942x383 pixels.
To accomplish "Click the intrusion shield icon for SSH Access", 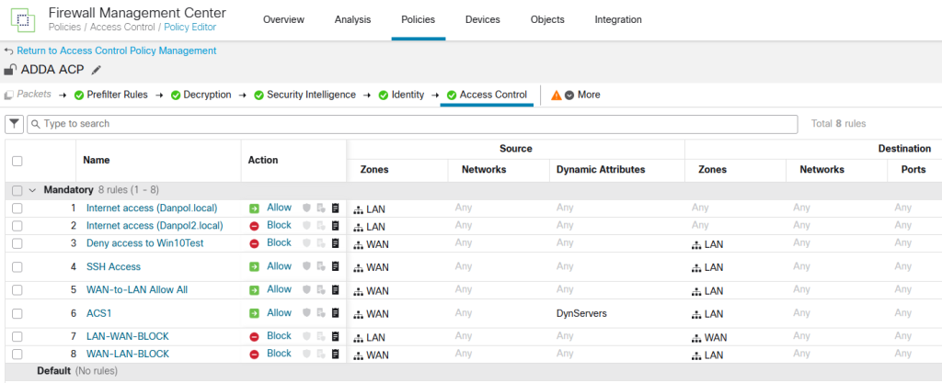I will [306, 266].
